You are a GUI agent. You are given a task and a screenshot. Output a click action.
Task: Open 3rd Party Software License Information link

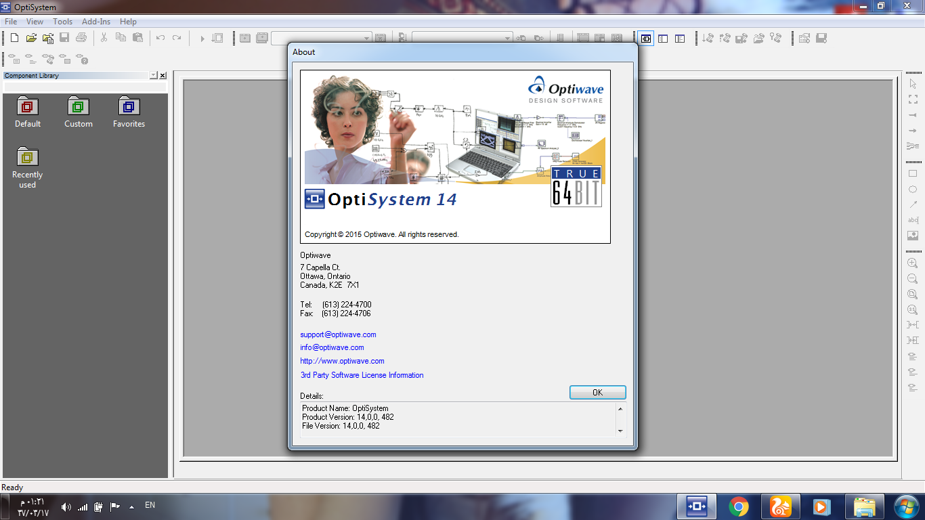tap(362, 375)
